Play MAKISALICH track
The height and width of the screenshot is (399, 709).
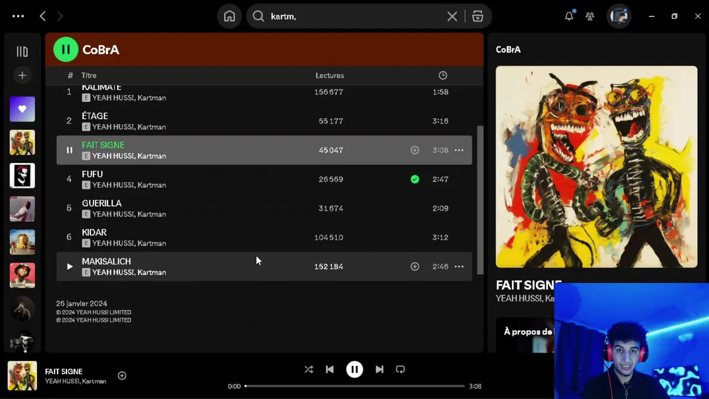[69, 267]
